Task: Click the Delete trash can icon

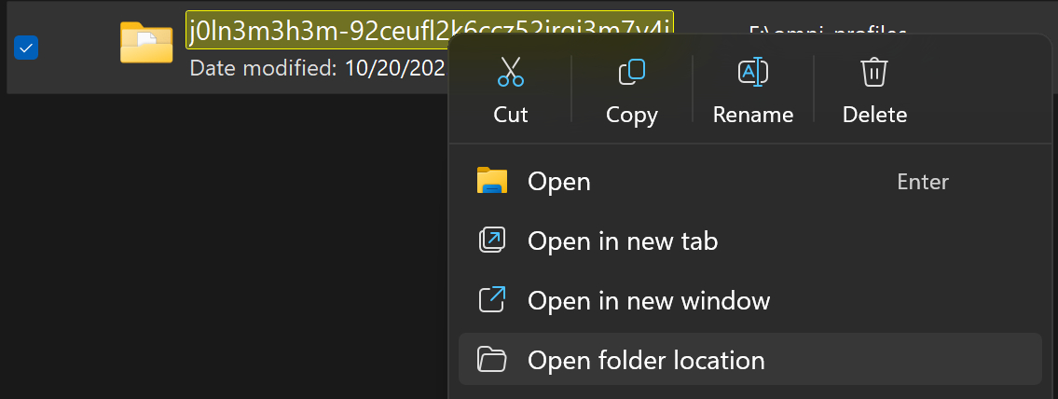Action: click(x=874, y=72)
